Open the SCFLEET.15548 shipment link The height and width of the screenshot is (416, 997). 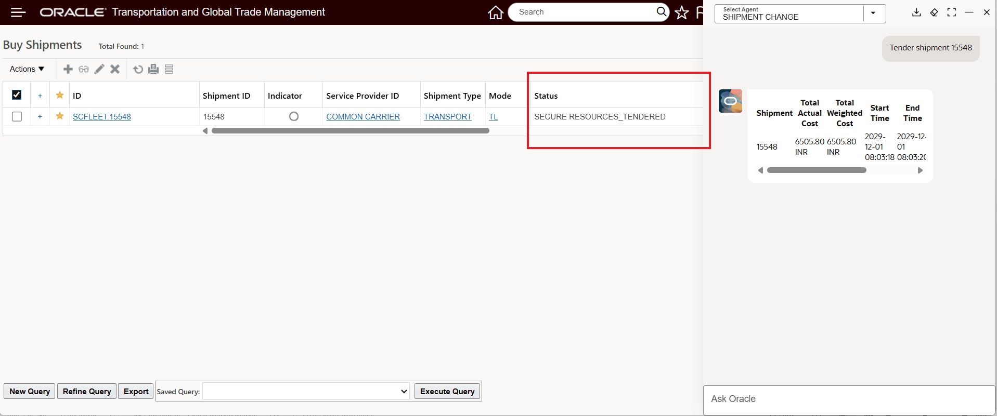[x=102, y=116]
